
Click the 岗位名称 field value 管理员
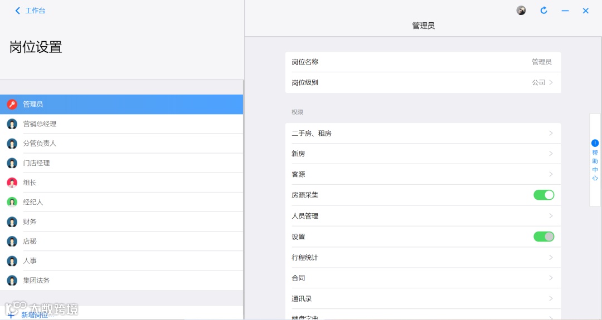pyautogui.click(x=541, y=62)
